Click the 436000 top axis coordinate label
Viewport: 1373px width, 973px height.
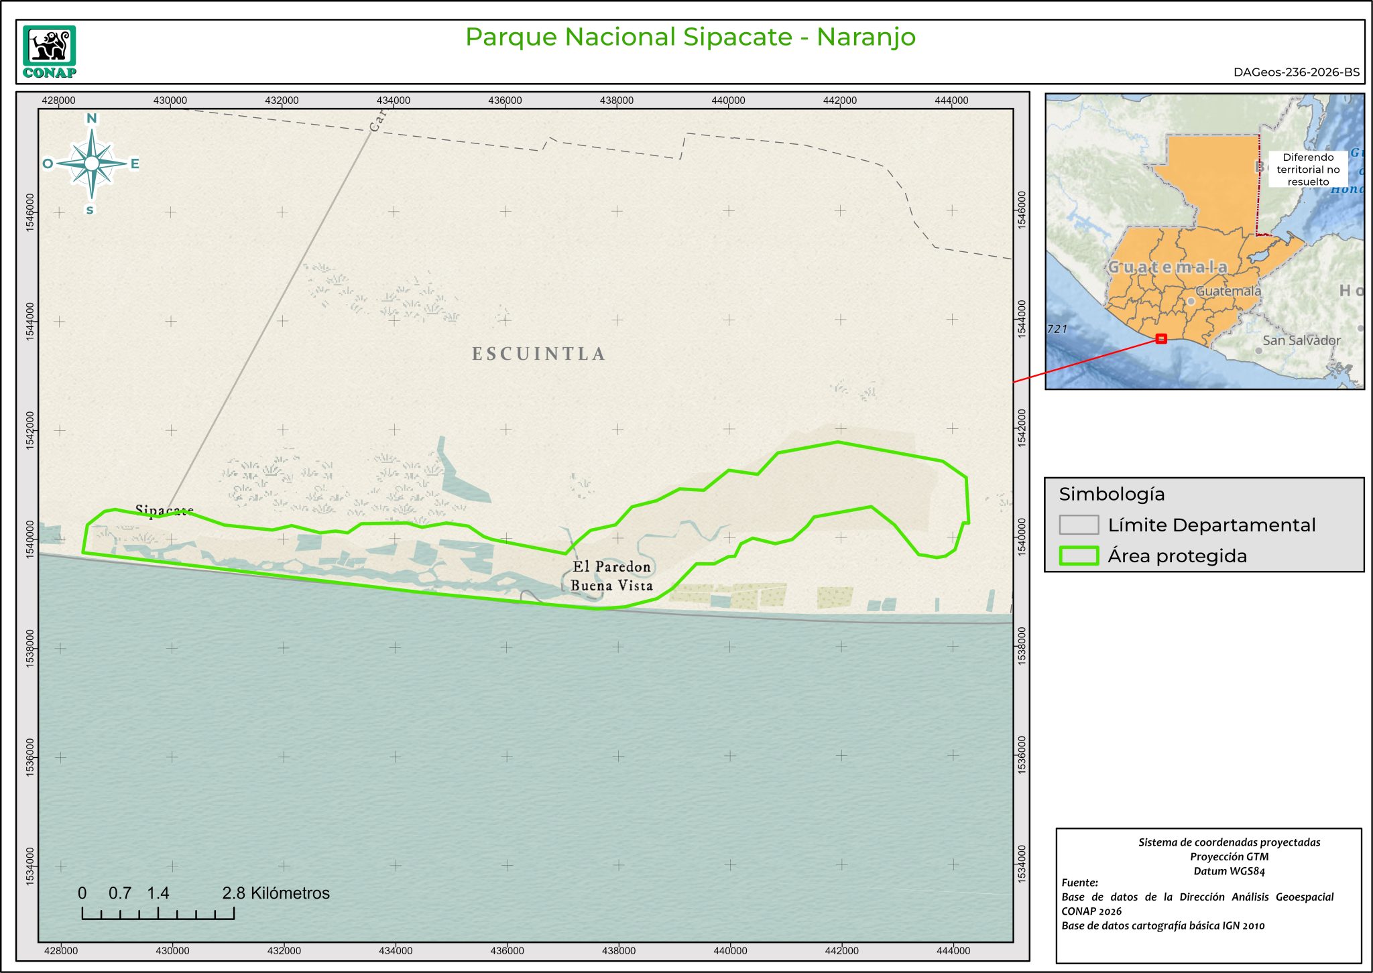pyautogui.click(x=505, y=101)
